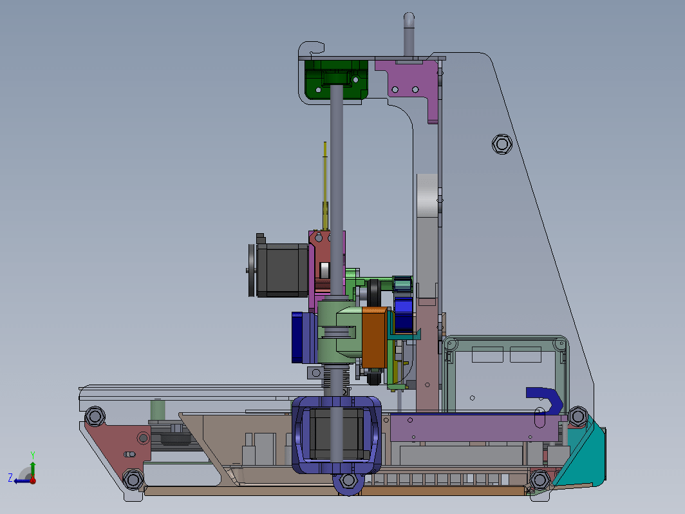
Task: Select the hex nut above the teal cover
Action: (578, 416)
